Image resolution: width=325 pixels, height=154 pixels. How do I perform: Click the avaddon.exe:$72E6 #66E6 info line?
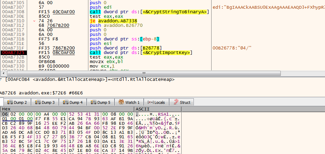pos(41,93)
